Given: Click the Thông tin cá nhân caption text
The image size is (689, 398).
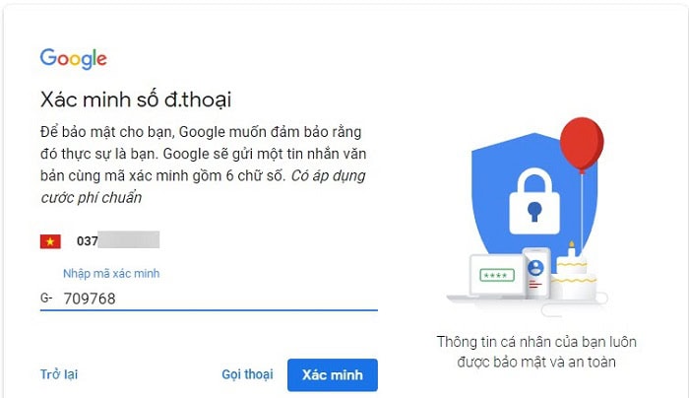Looking at the screenshot, I should click(536, 352).
